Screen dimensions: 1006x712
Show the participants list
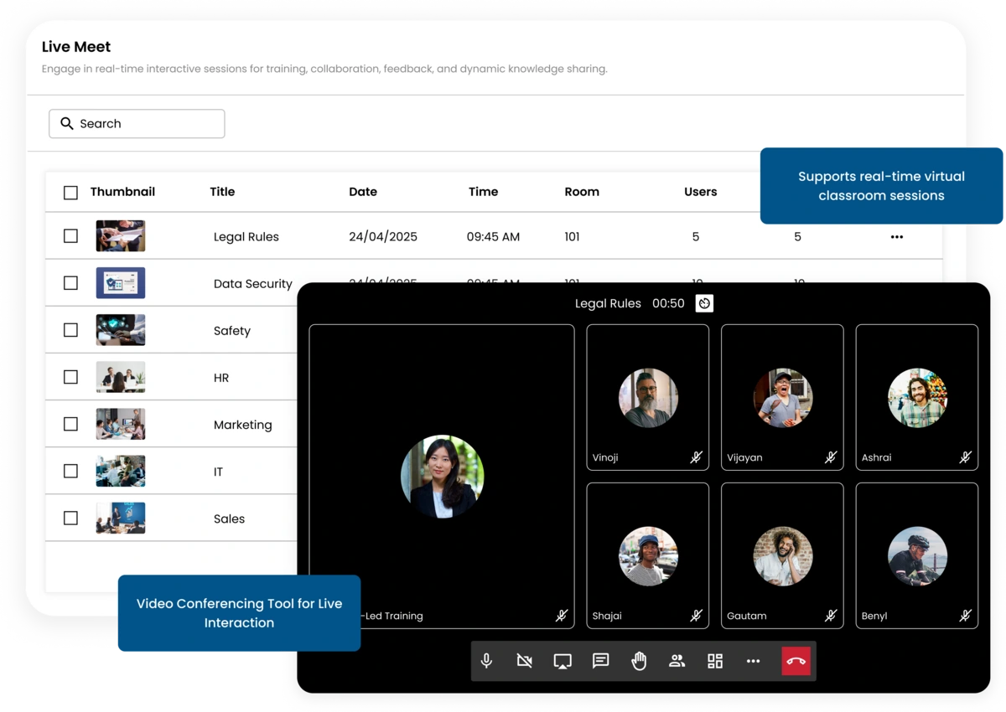tap(677, 661)
